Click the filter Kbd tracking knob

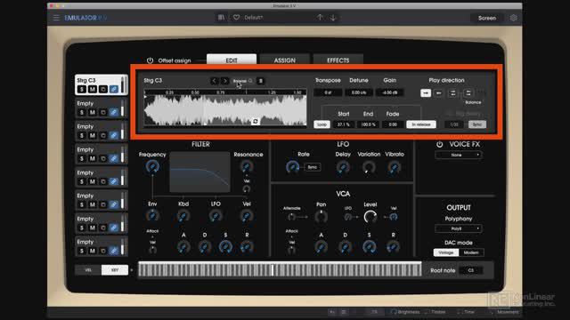tap(183, 216)
